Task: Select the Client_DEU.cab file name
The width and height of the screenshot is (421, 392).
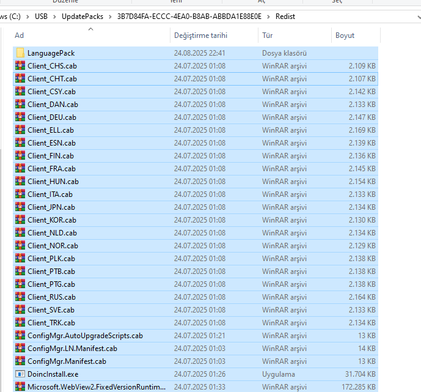Action: tap(52, 117)
